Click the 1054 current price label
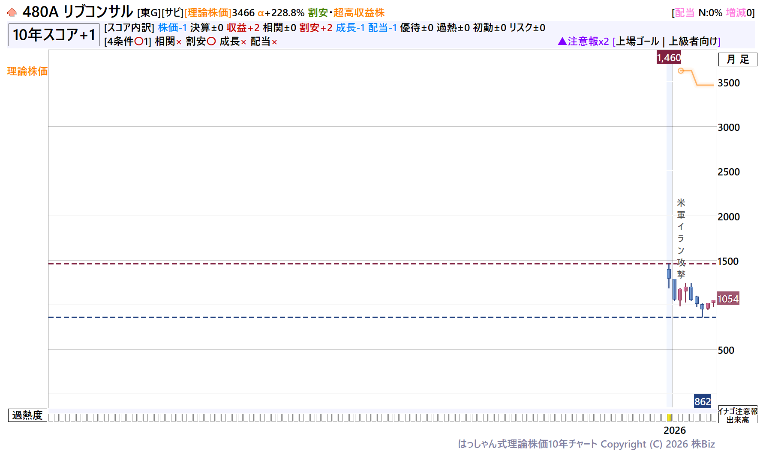The image size is (763, 451). tap(728, 299)
